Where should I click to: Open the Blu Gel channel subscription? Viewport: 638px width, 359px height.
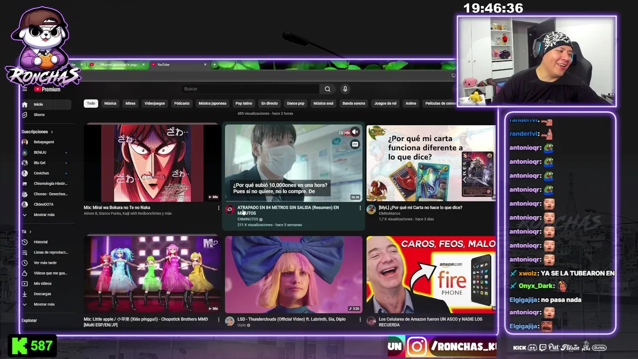point(46,163)
